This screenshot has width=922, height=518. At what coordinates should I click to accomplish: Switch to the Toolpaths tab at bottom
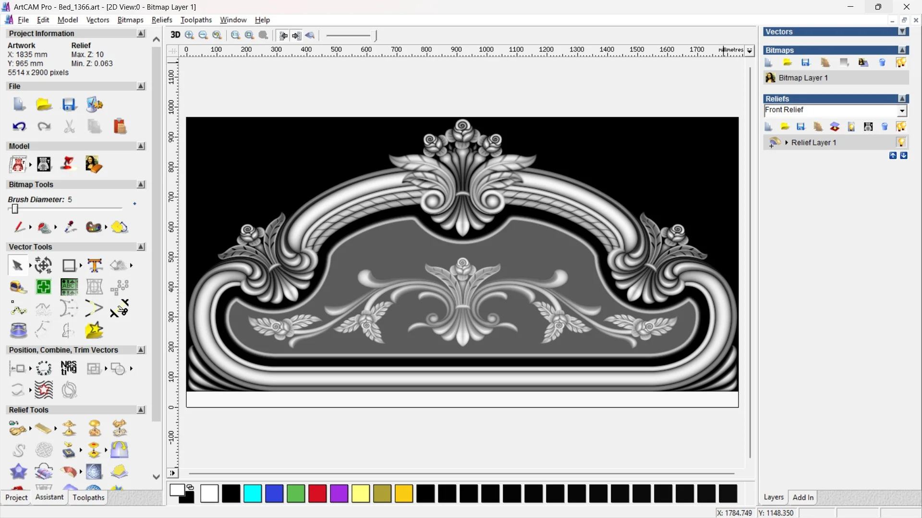point(88,497)
